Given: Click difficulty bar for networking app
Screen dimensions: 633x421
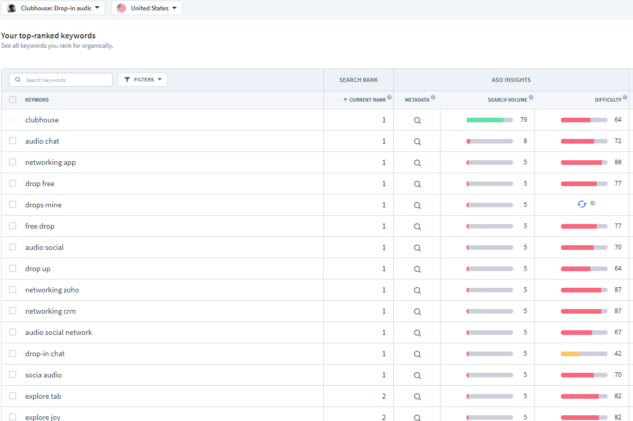Looking at the screenshot, I should click(x=584, y=162).
